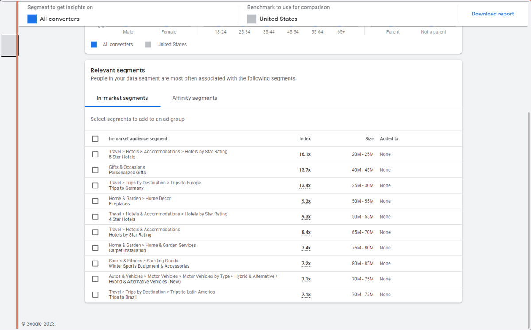Check the Hotels by Star Rating checkbox
Viewport: 531px width, 330px height.
95,232
